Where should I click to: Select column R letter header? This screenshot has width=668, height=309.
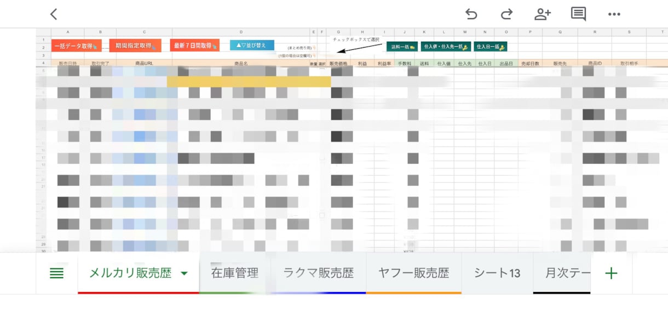[x=595, y=32]
